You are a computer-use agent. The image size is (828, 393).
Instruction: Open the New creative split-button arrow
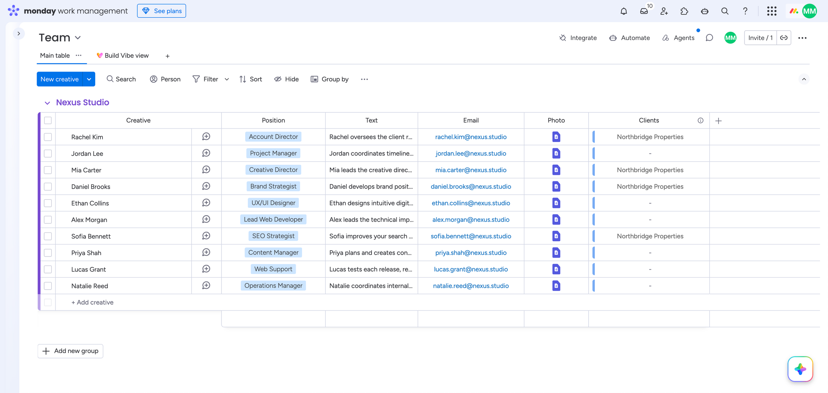click(89, 79)
